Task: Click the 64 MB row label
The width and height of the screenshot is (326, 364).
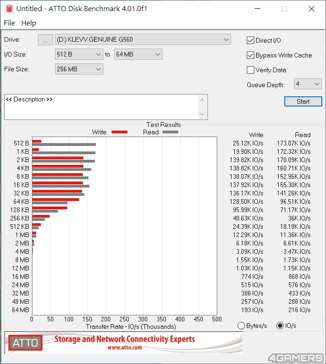Action: [20, 310]
